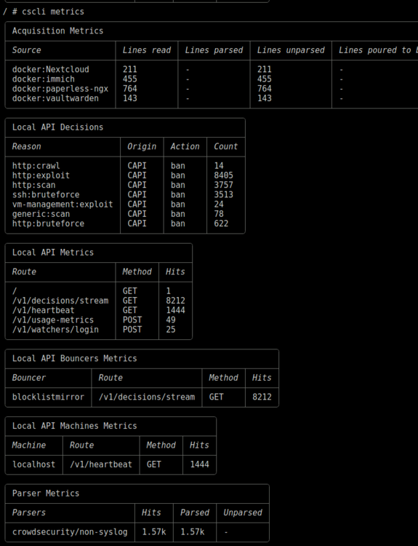Viewport: 418px width, 546px height.
Task: Click the 'Parsed' column header in Parser Metrics
Action: (195, 513)
